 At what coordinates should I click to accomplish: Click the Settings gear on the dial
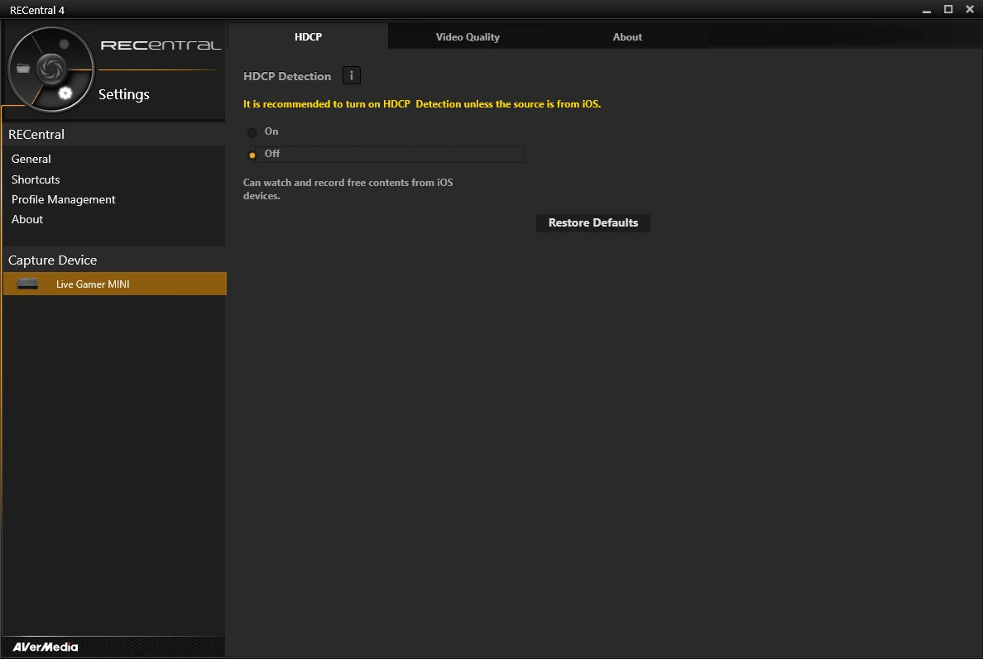65,93
